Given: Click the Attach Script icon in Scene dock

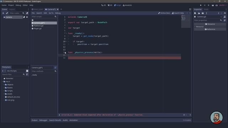Looking at the screenshot, I should click(27, 13).
